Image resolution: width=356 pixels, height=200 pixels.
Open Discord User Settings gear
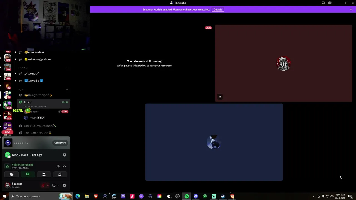point(64,186)
